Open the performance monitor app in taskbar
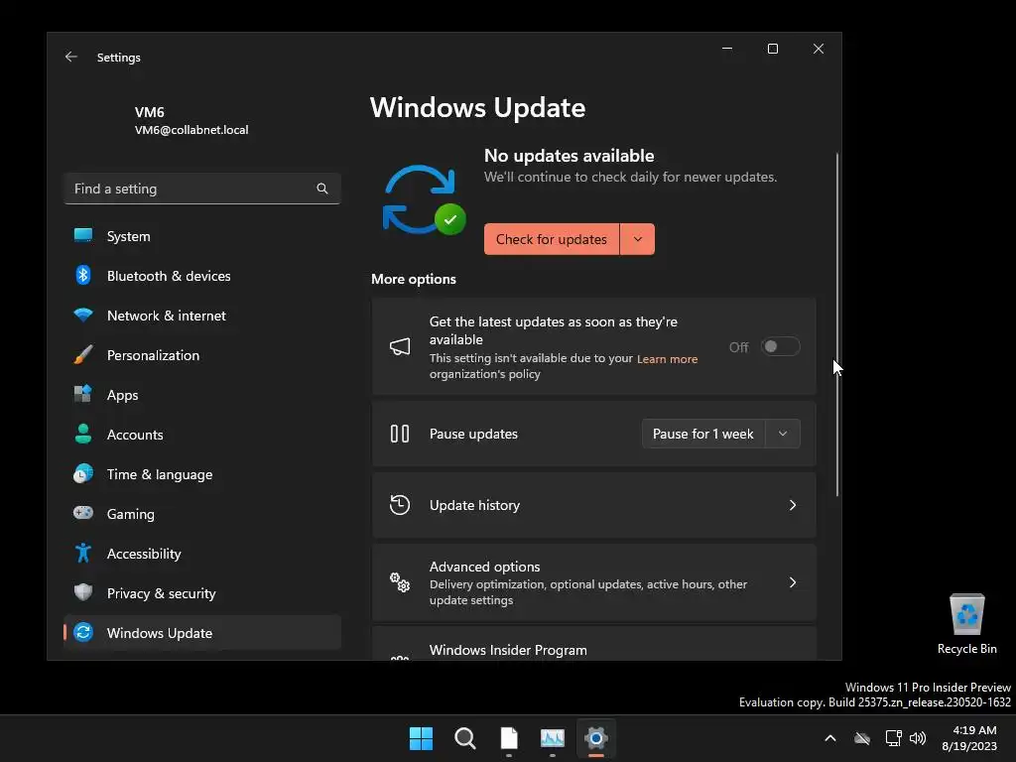The image size is (1016, 762). click(x=553, y=738)
